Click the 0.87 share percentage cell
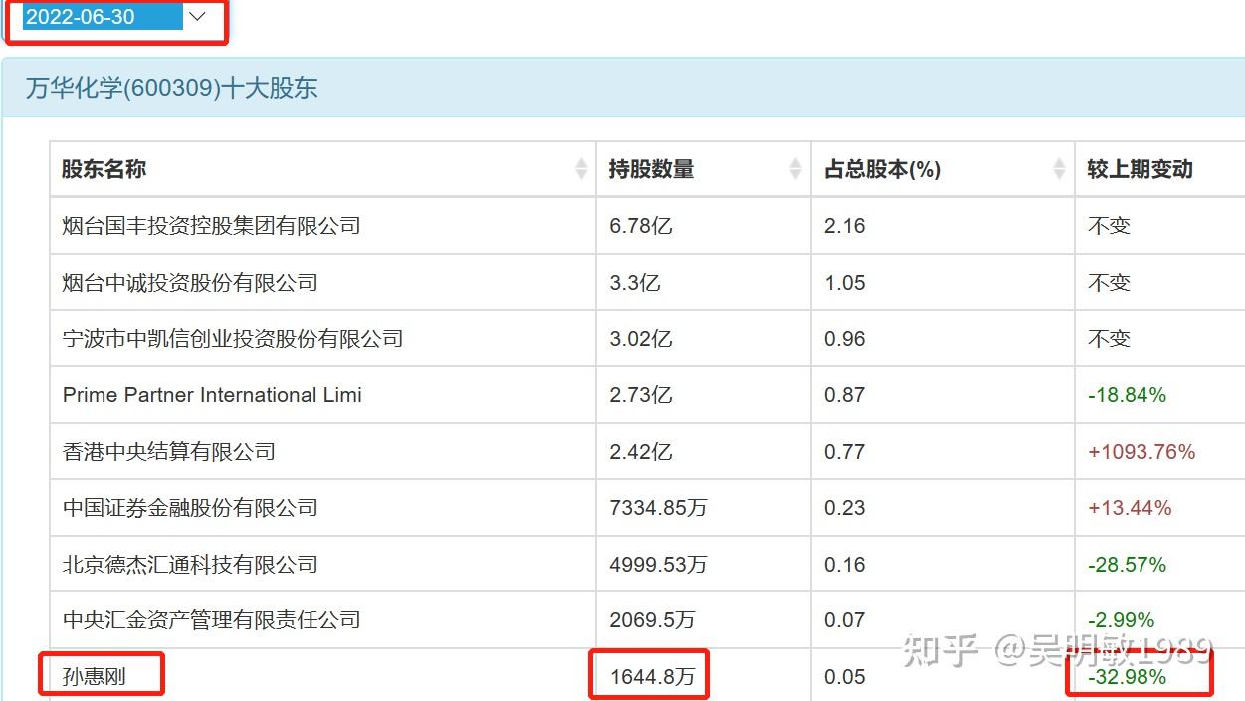 pos(845,395)
